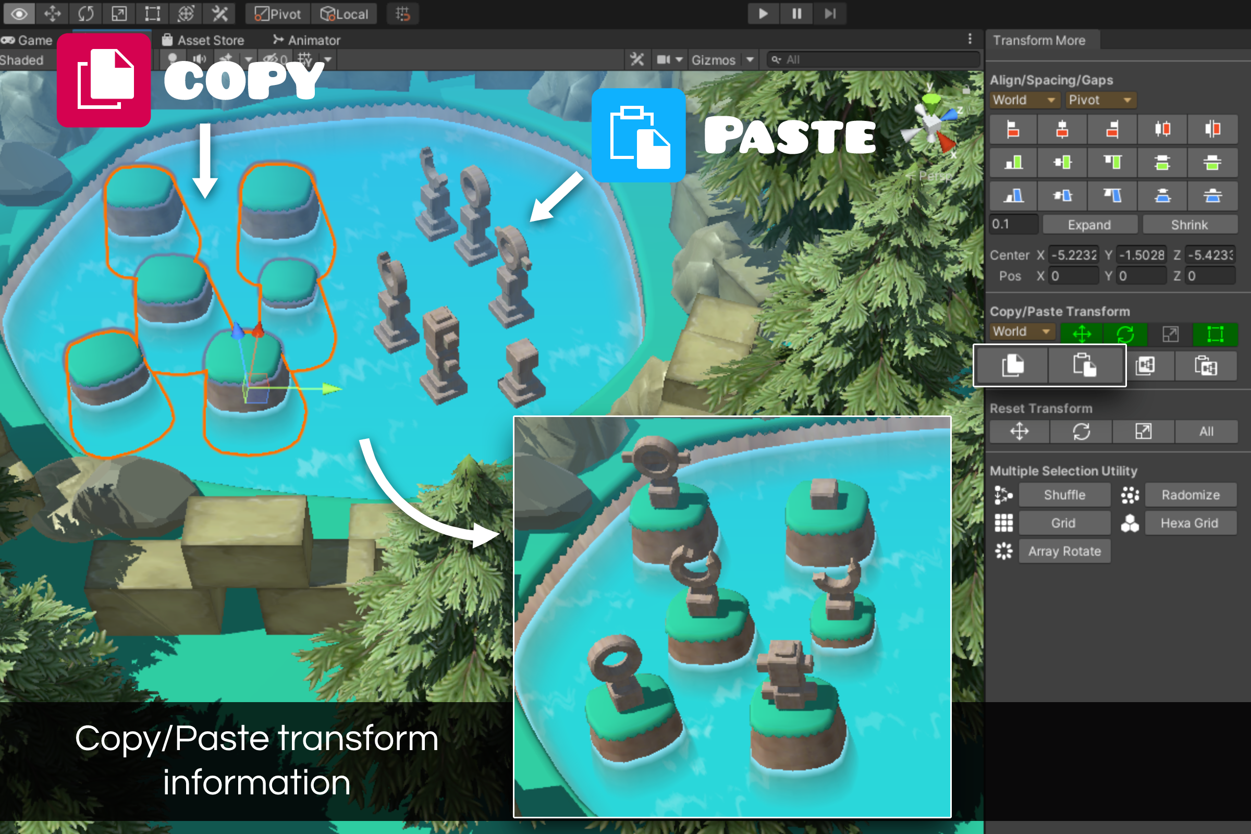Click the blue Z-axis gap icon
The image size is (1251, 834).
click(x=1213, y=196)
